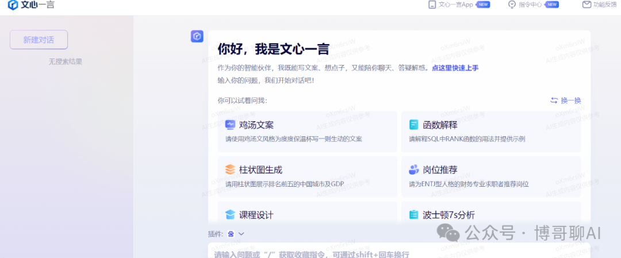The image size is (621, 258).
Task: Click the envelope icon beside 功能反馈
Action: tap(586, 5)
